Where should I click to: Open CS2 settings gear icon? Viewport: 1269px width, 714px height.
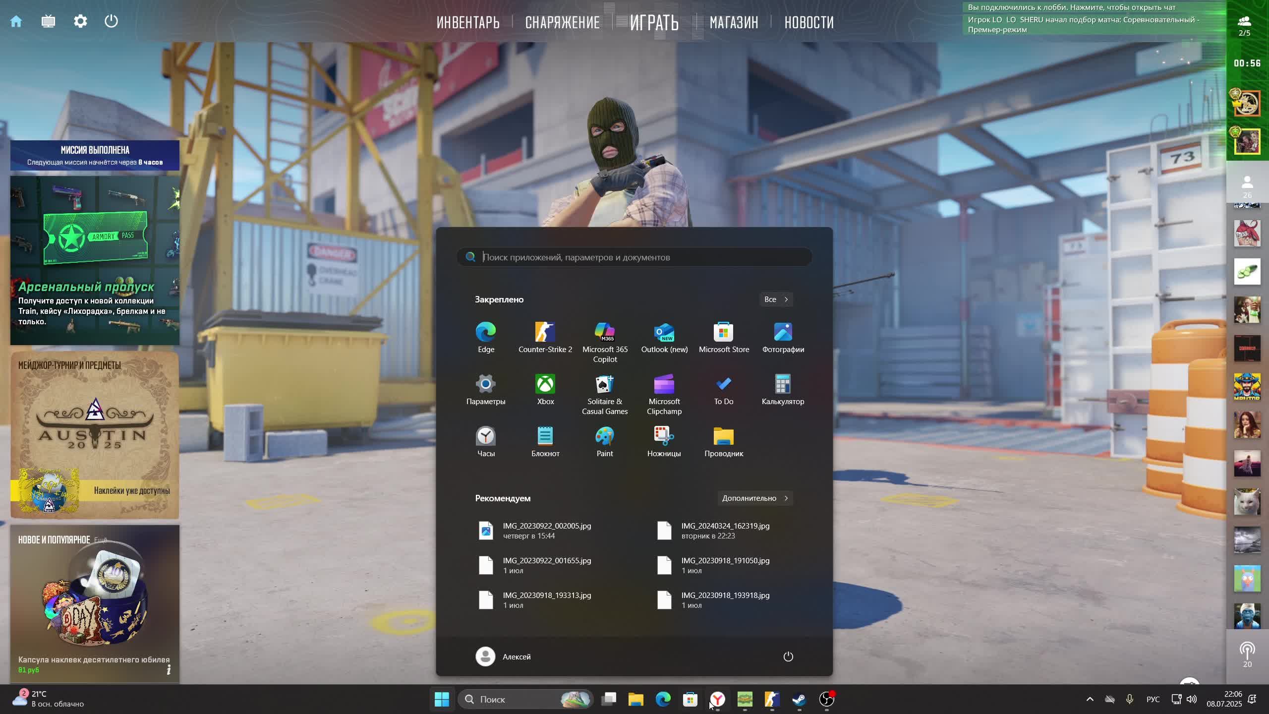(x=80, y=21)
